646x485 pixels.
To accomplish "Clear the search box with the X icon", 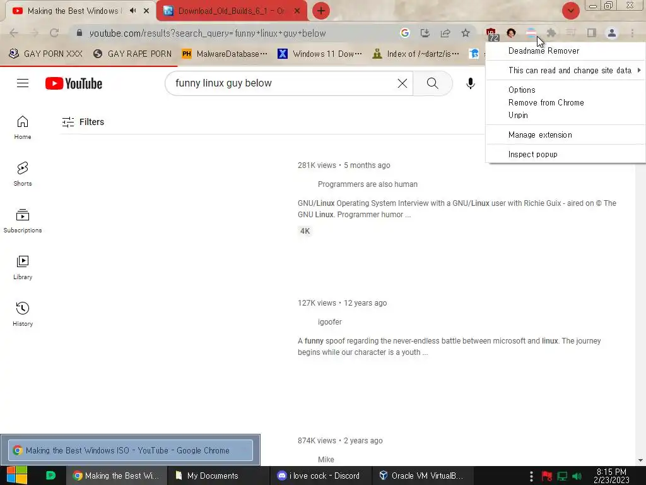I will point(402,83).
